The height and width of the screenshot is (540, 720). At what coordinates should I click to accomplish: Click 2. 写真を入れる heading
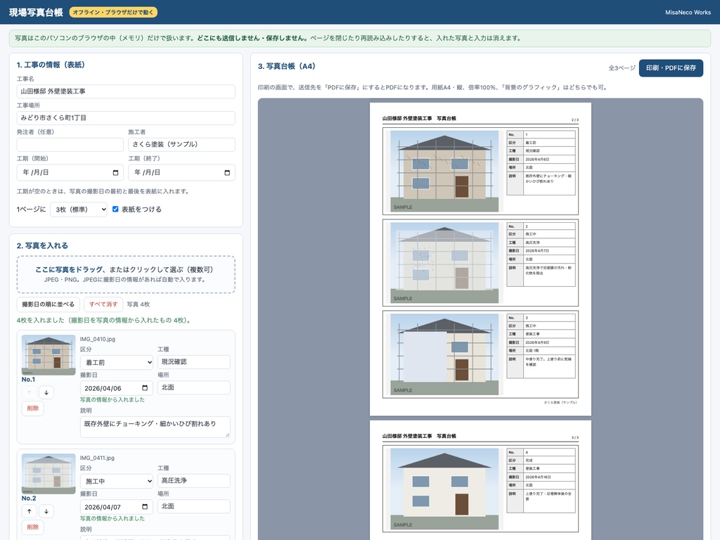[42, 245]
